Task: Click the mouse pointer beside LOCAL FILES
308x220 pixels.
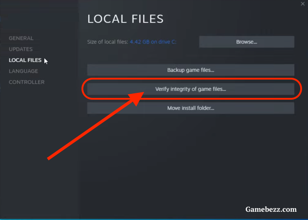Action: click(x=46, y=61)
